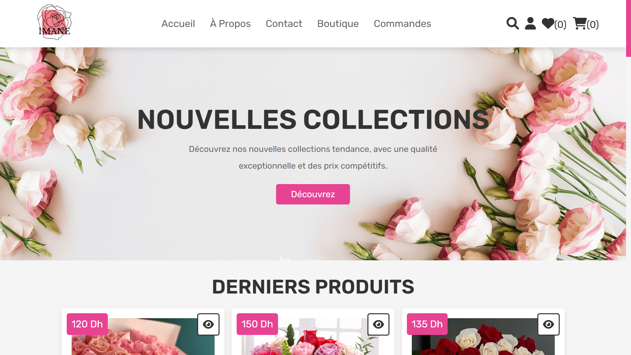Click the pink page scrollbar thumb
This screenshot has width=631, height=355.
point(628,28)
